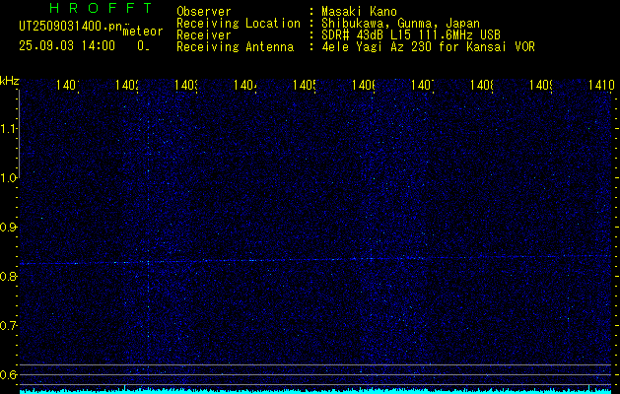The height and width of the screenshot is (394, 620).
Task: Click the 0.7 kHz axis label
Action: [8, 326]
